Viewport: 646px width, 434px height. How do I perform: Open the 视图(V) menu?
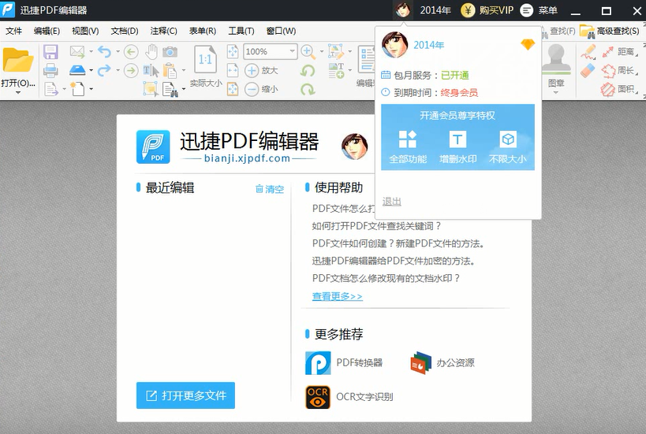85,31
